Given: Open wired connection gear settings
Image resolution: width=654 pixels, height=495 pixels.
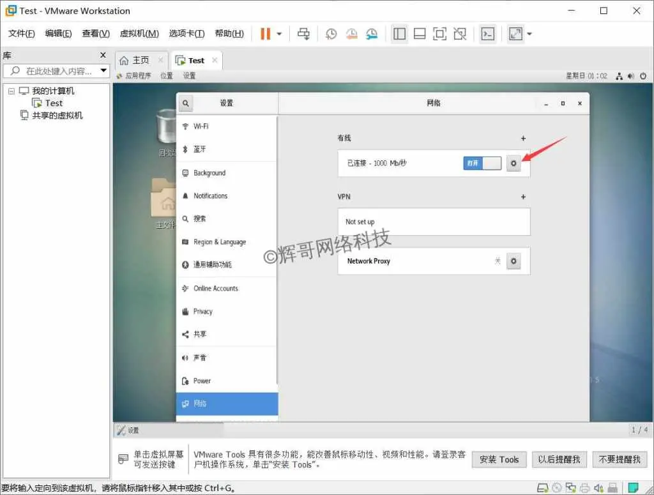Looking at the screenshot, I should [x=513, y=164].
